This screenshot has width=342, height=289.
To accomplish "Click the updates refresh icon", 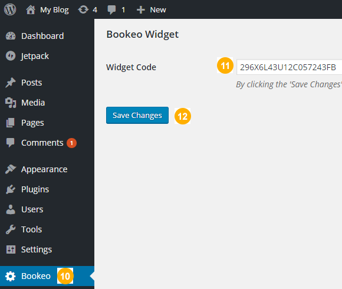I will tap(83, 9).
